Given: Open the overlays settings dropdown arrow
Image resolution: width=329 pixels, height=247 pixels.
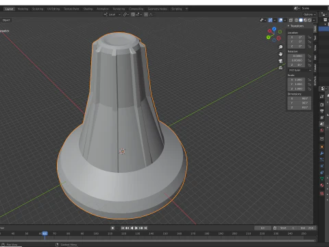Looking at the screenshot, I should pos(285,20).
